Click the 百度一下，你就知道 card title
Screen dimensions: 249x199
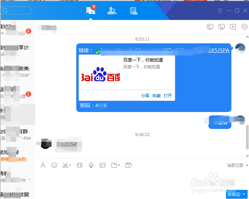tap(143, 60)
